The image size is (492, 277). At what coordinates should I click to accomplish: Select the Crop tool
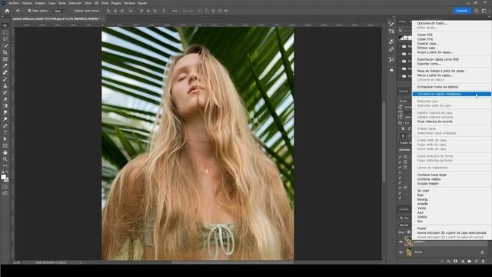[5, 52]
